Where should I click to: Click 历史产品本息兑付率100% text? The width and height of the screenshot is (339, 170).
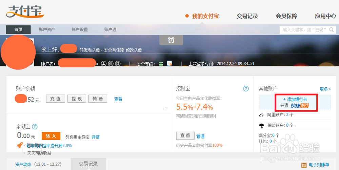click(x=199, y=145)
